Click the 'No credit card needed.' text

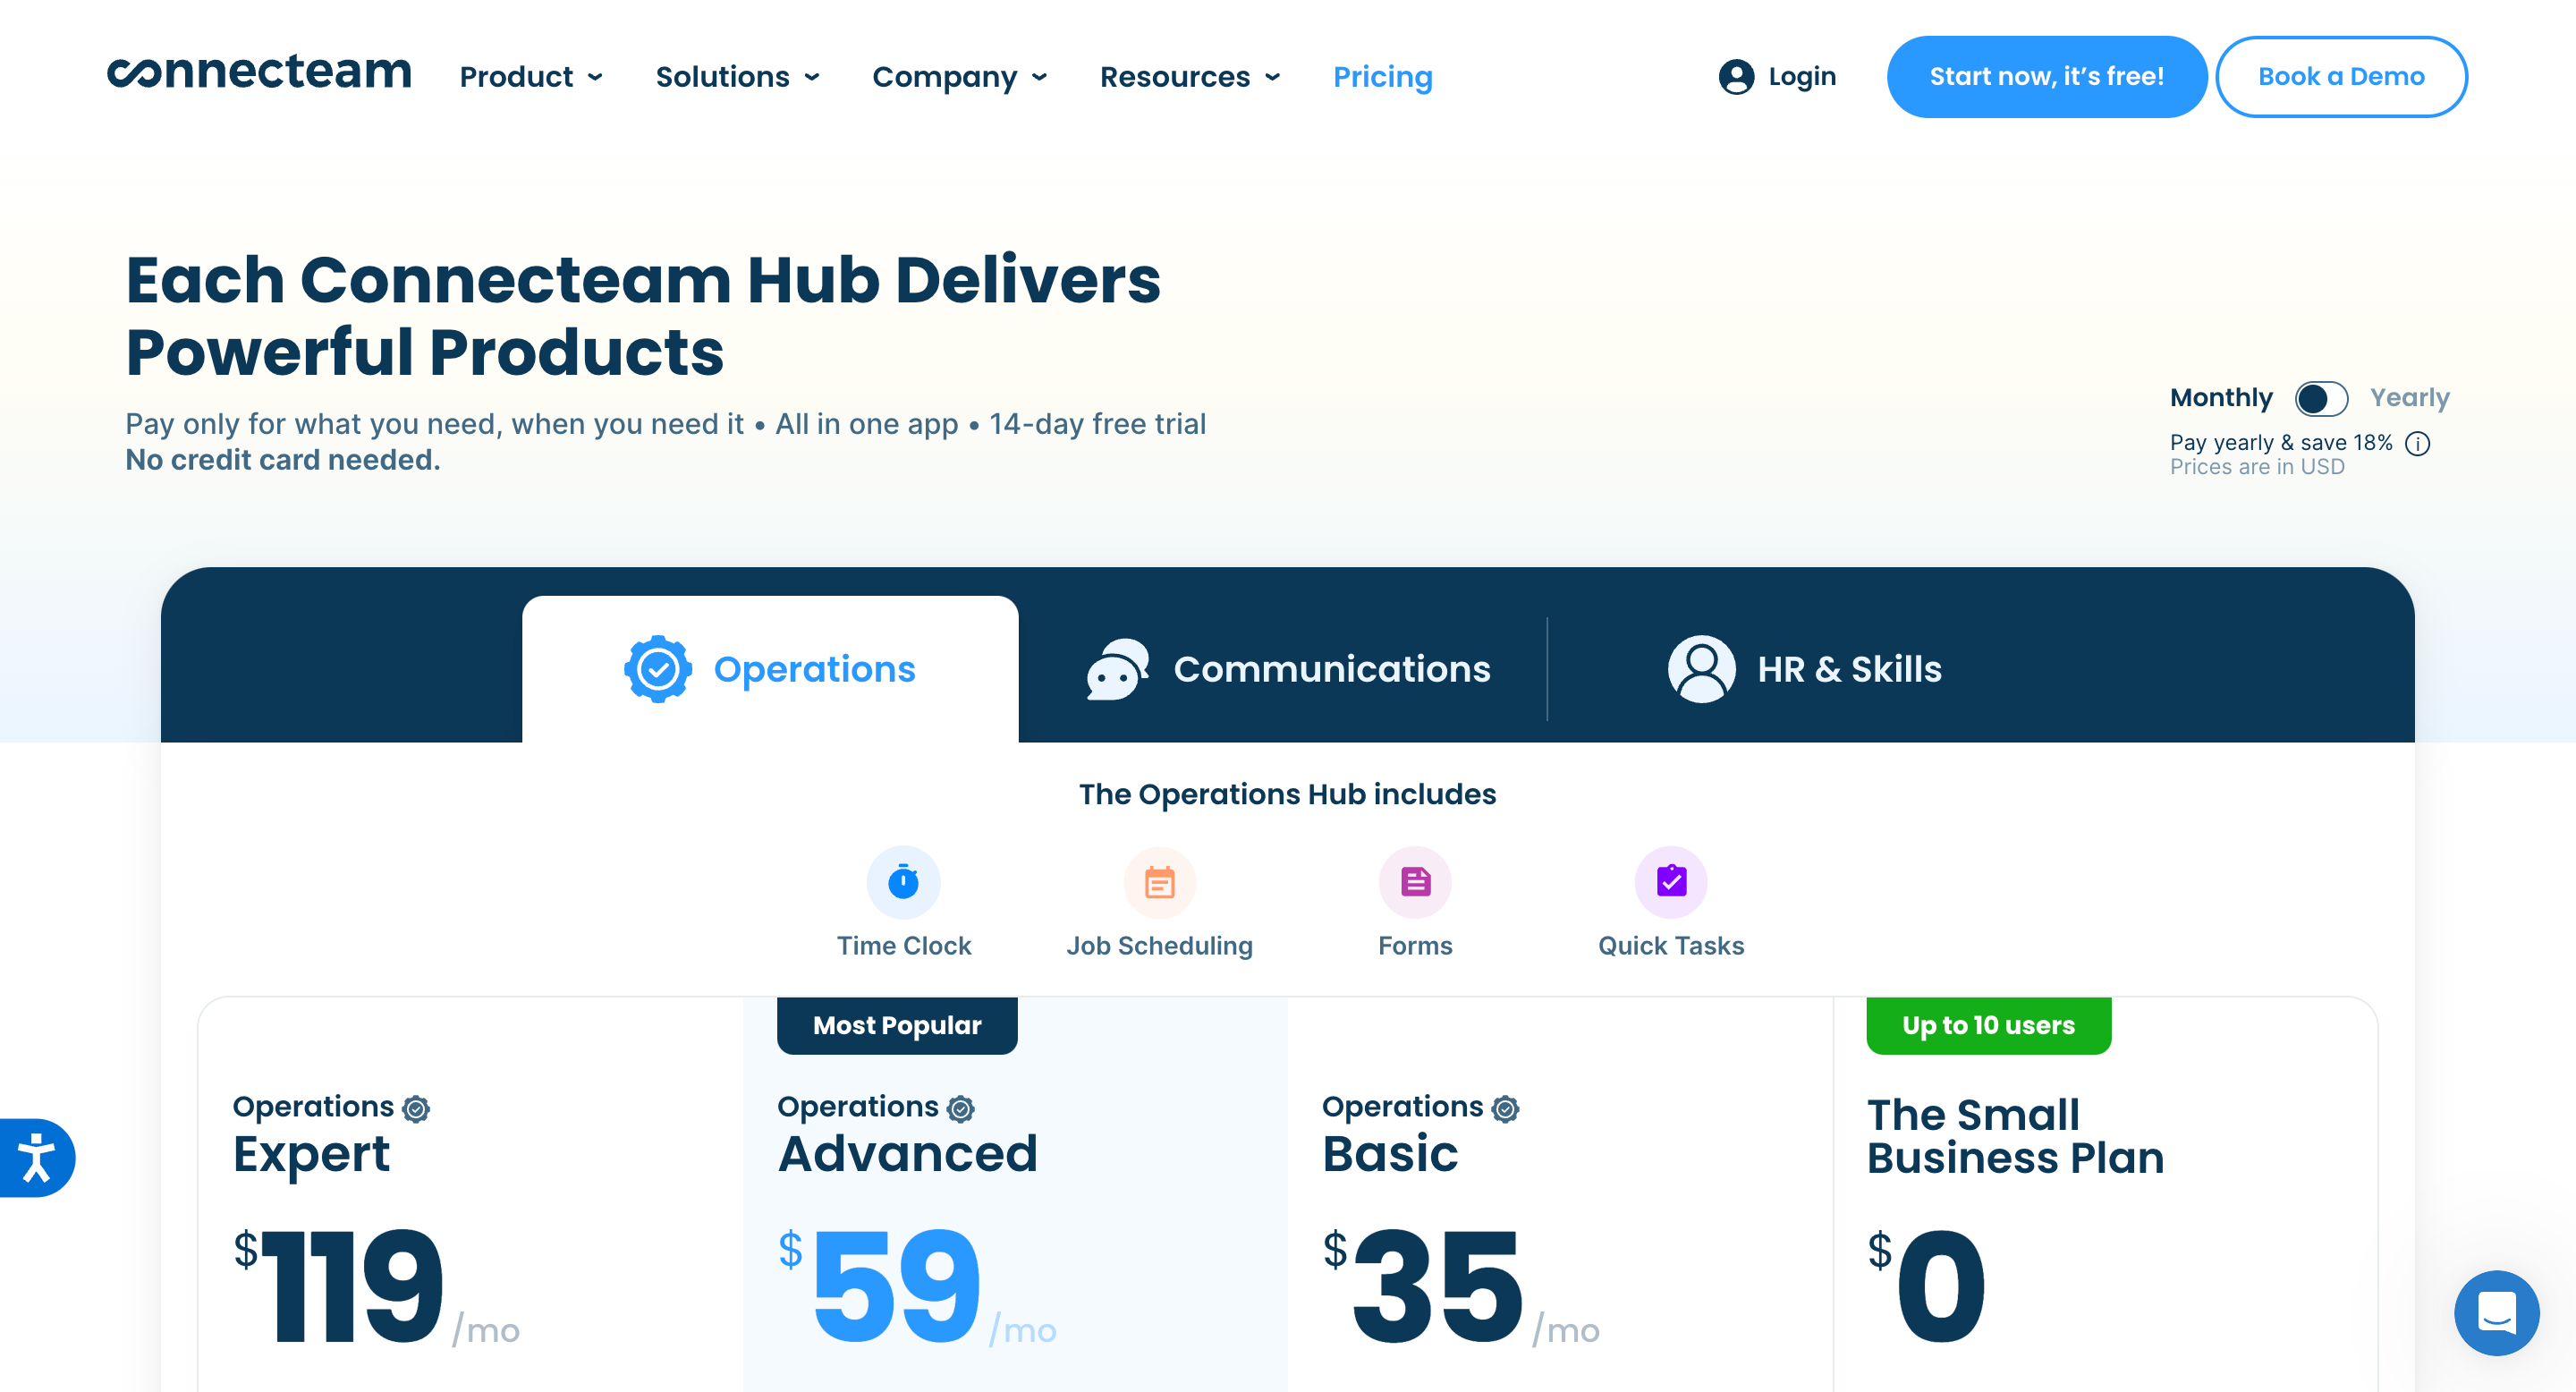pyautogui.click(x=283, y=460)
